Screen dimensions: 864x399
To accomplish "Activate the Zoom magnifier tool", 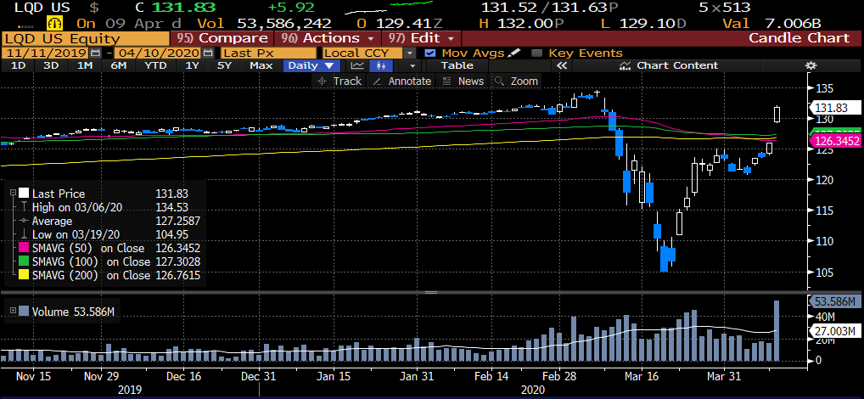I will (499, 81).
